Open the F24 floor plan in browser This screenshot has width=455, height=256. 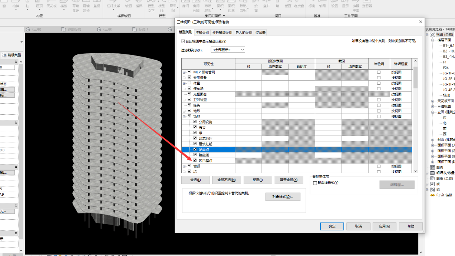tap(446, 68)
